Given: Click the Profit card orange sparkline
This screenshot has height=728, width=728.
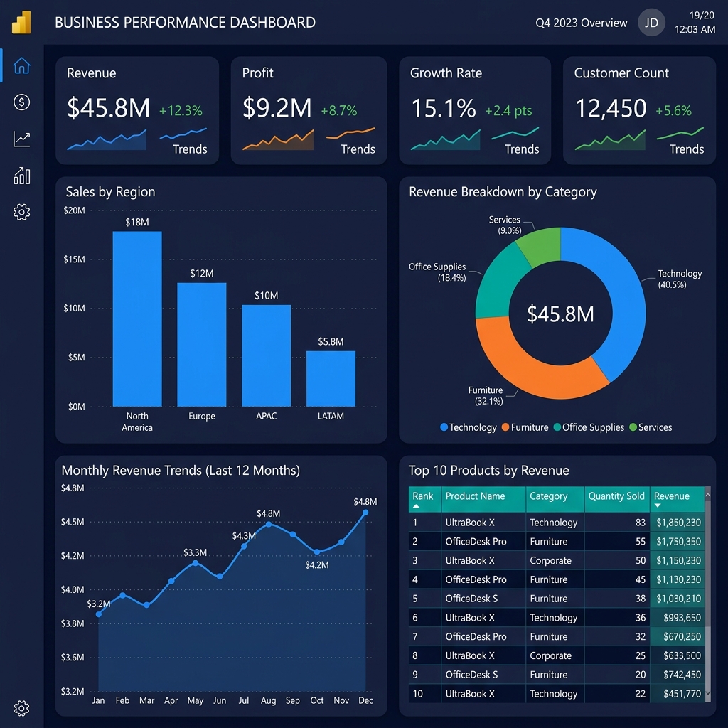Looking at the screenshot, I should (278, 140).
